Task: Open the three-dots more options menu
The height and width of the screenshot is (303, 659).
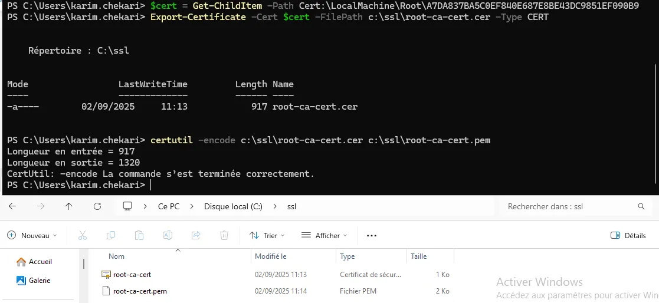Action: (x=371, y=235)
